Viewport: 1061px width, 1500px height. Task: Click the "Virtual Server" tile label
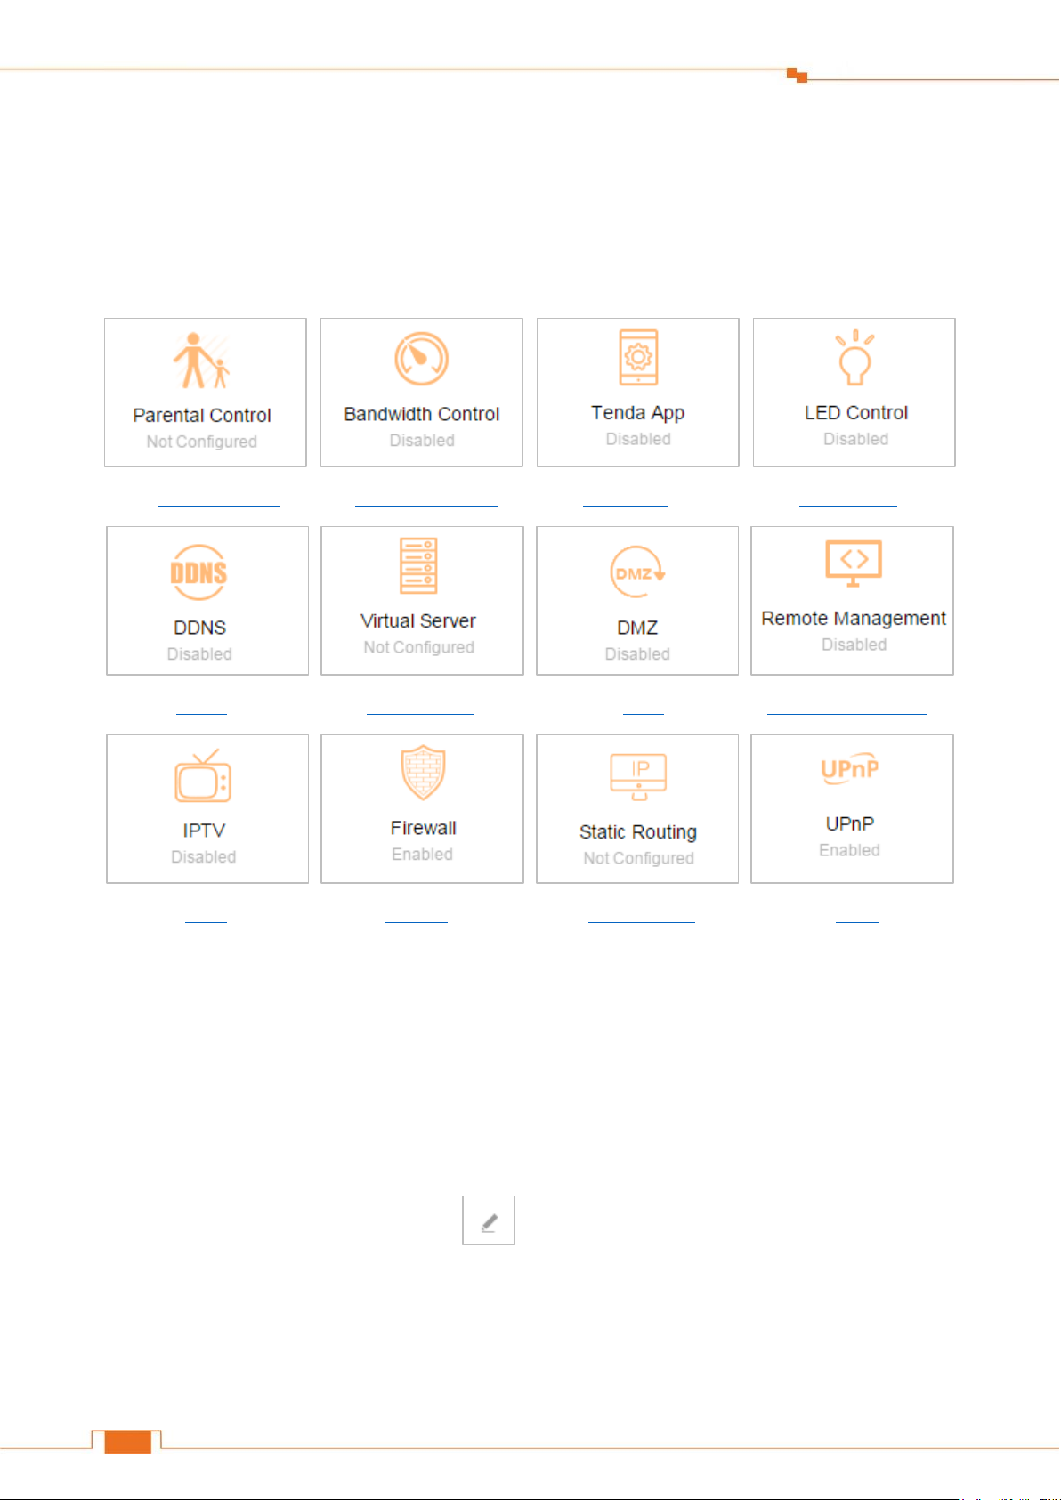418,620
